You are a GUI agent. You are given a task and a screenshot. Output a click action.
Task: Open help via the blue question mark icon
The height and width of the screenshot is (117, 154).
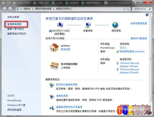[x=147, y=15]
